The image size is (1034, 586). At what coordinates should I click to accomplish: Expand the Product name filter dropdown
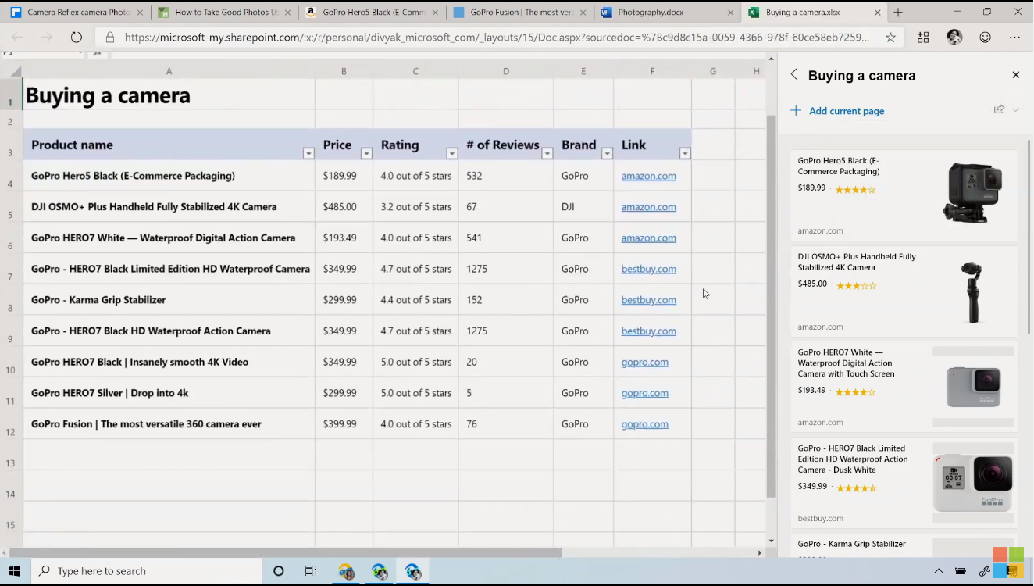click(x=308, y=153)
